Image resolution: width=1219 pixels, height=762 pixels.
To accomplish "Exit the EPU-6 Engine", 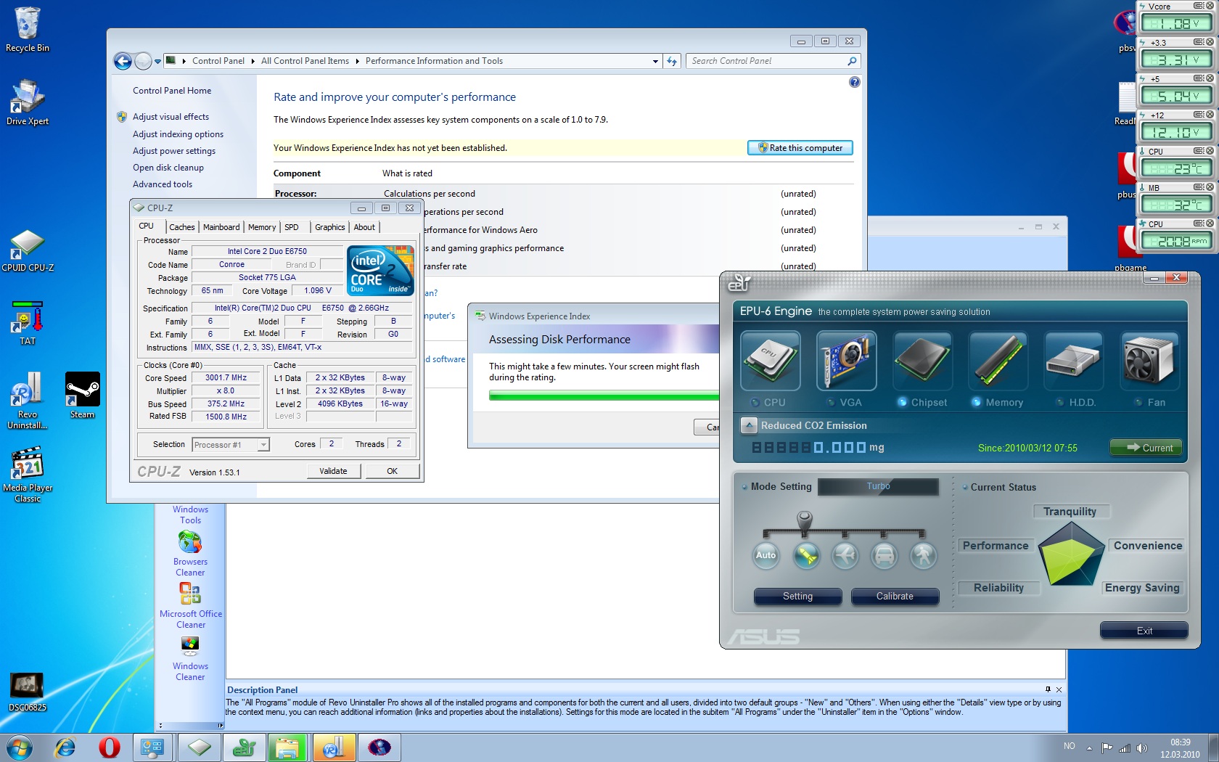I will [1144, 631].
